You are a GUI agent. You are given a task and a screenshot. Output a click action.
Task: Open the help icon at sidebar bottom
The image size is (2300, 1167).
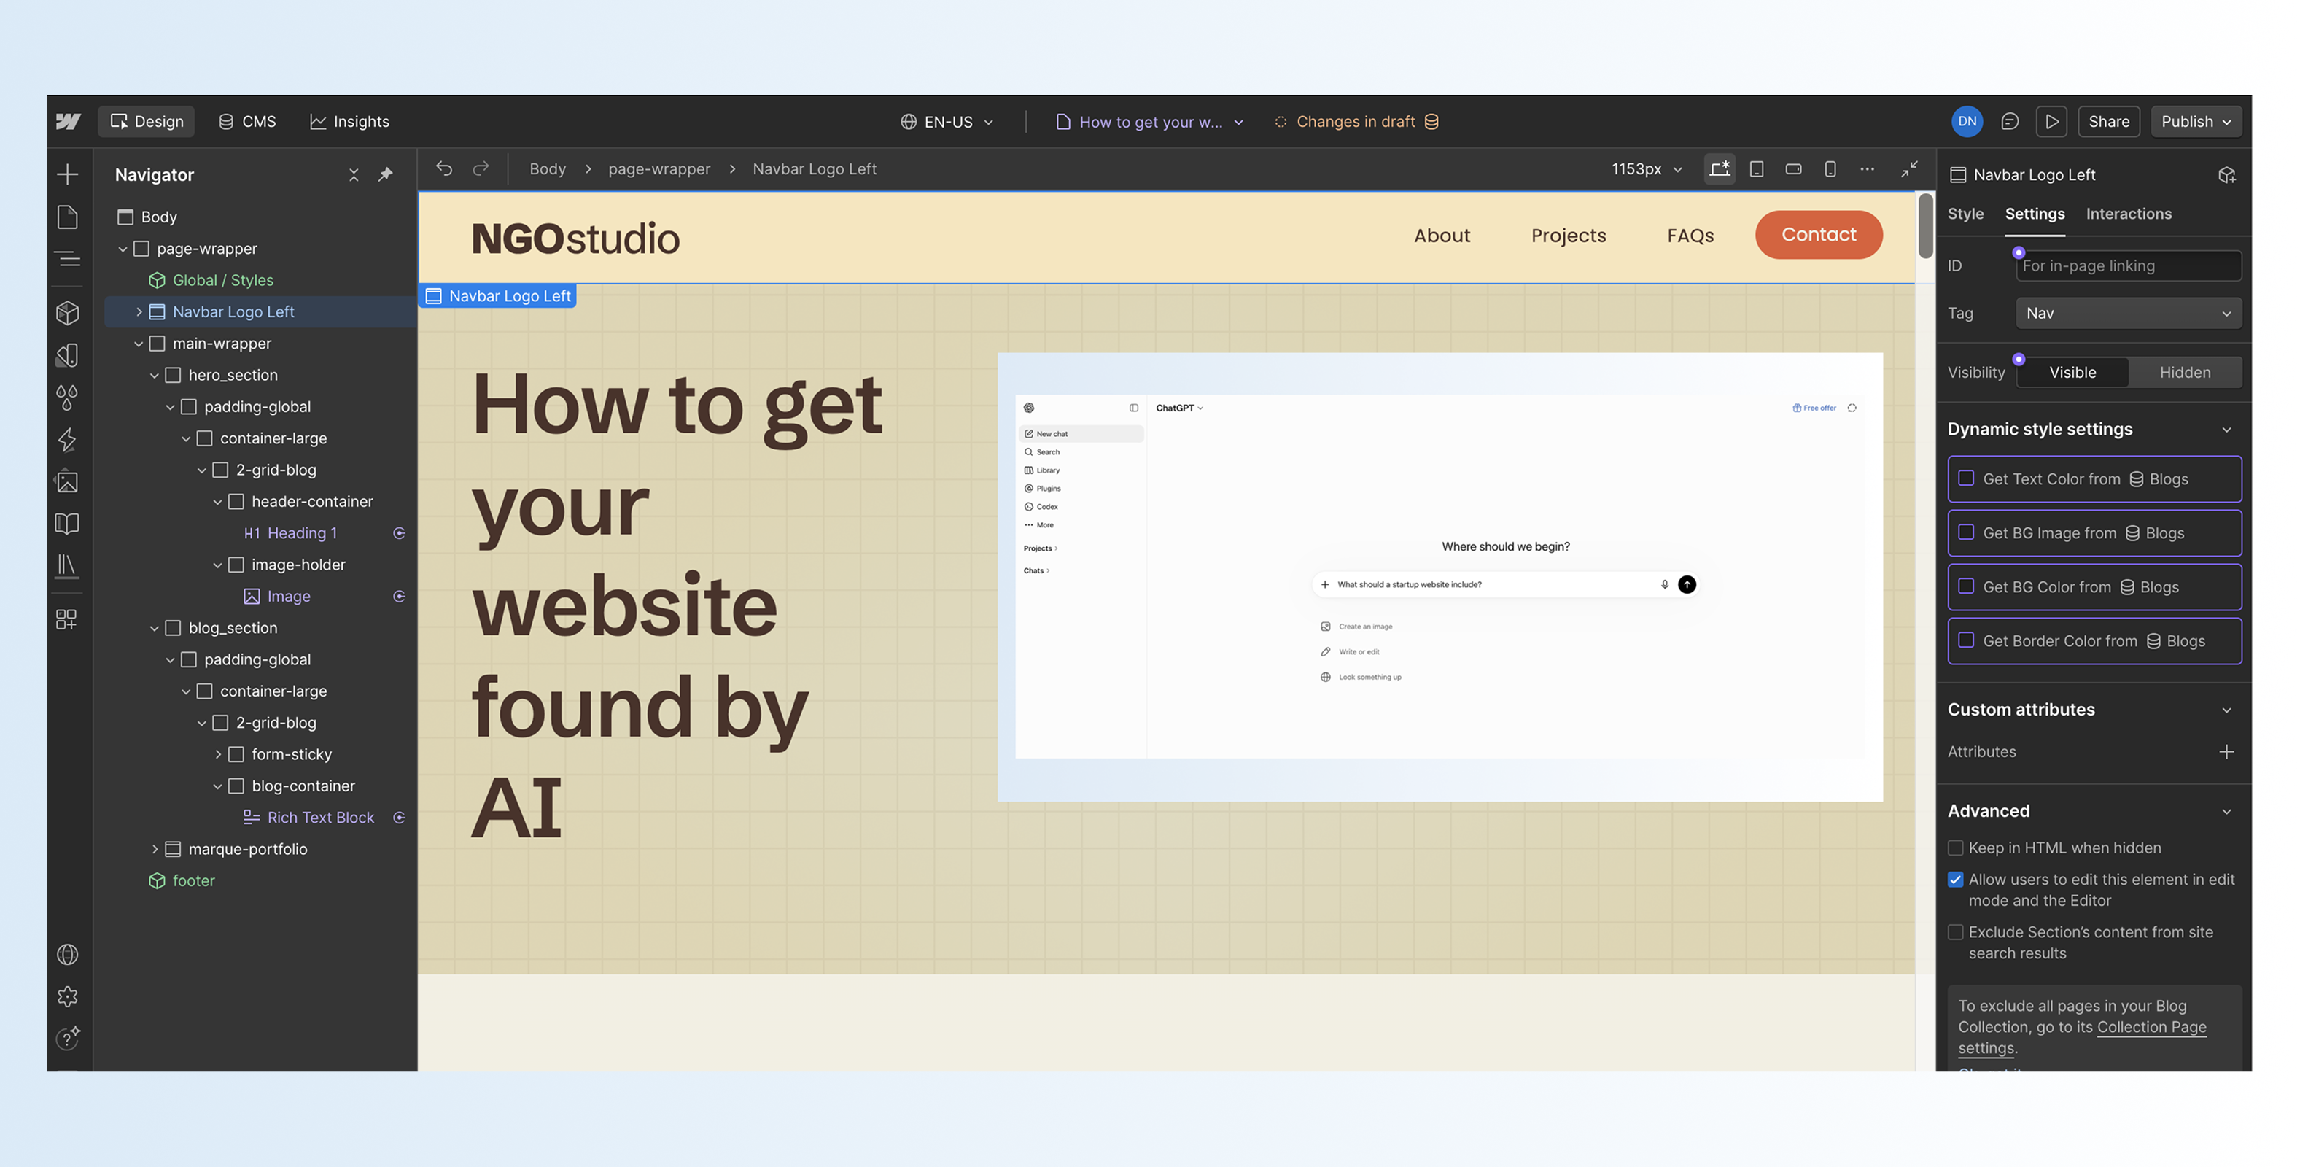pyautogui.click(x=68, y=1037)
